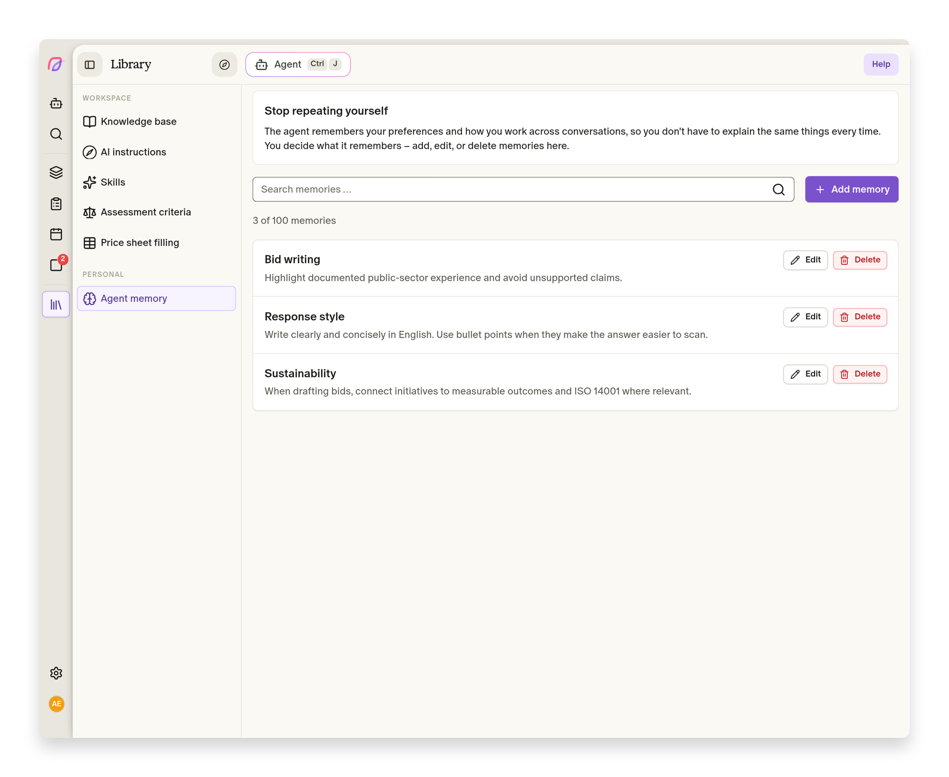
Task: Click the Response style memory title
Action: point(304,317)
